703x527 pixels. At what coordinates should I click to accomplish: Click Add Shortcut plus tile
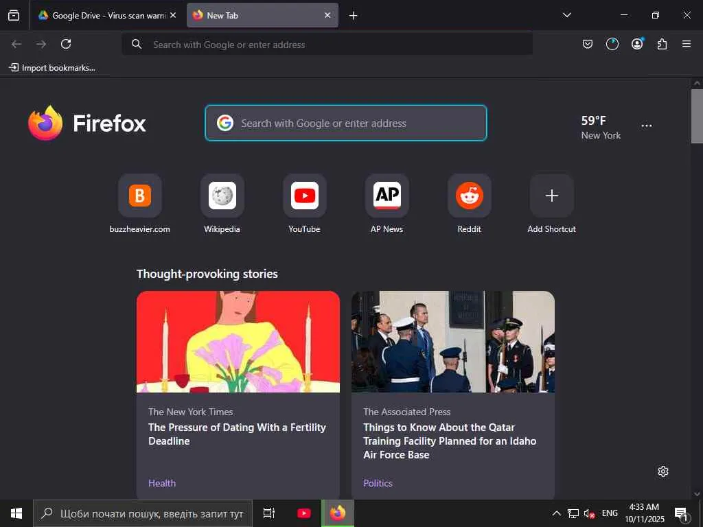[x=551, y=204]
